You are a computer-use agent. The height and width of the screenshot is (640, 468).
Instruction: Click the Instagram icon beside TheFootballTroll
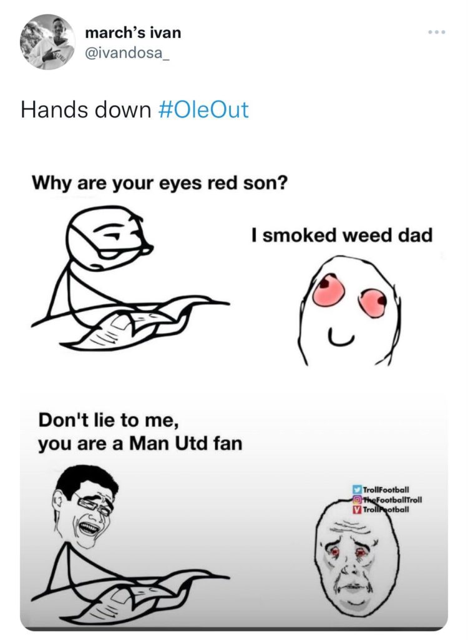coord(357,499)
